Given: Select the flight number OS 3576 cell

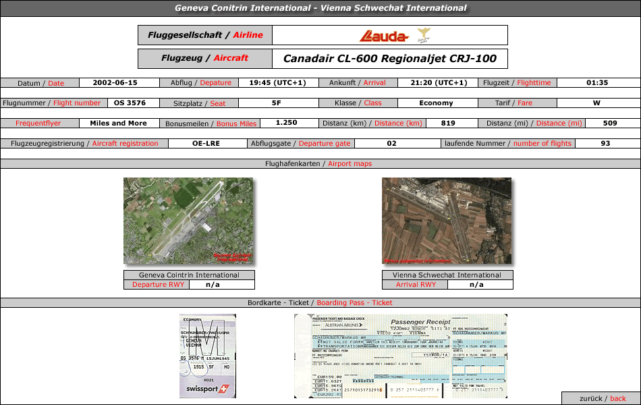Looking at the screenshot, I should pos(130,103).
